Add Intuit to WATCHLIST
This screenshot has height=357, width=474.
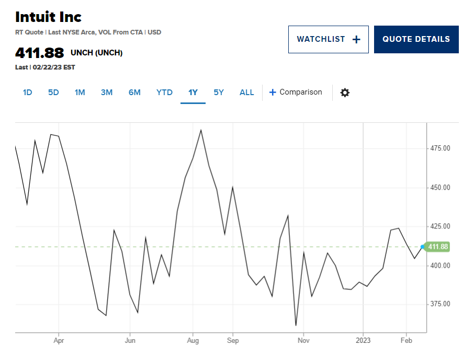tap(328, 39)
